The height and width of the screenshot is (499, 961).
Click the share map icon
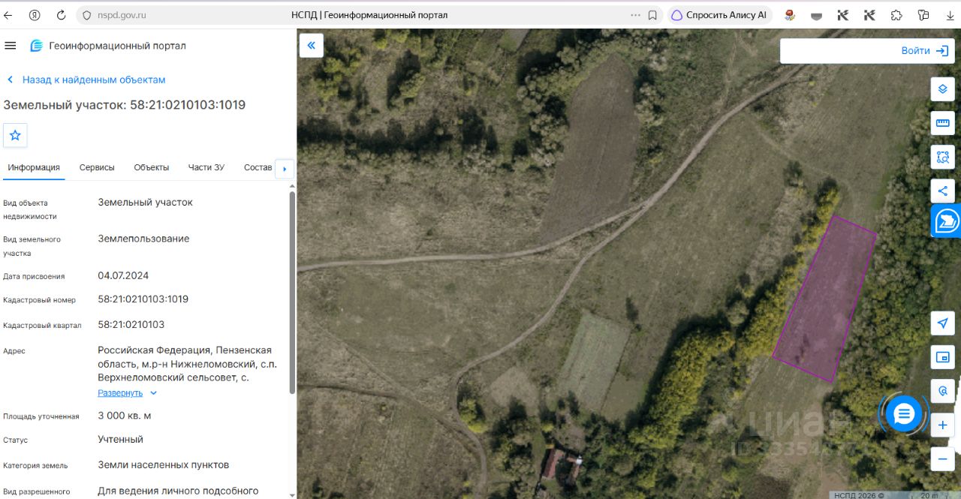[x=943, y=191]
